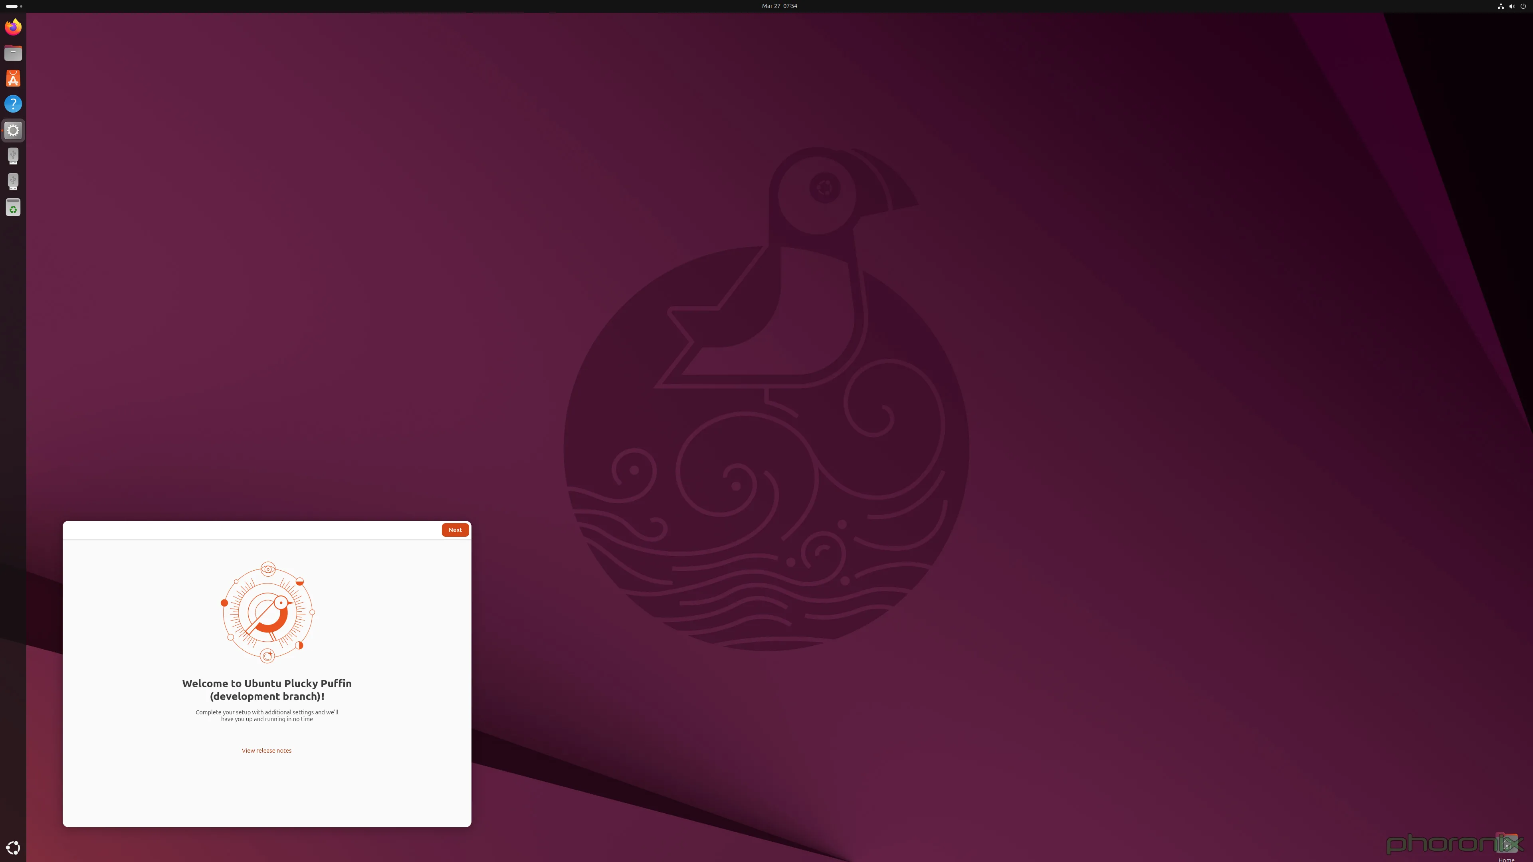Open the first USB drive icon
The width and height of the screenshot is (1533, 862).
[12, 156]
